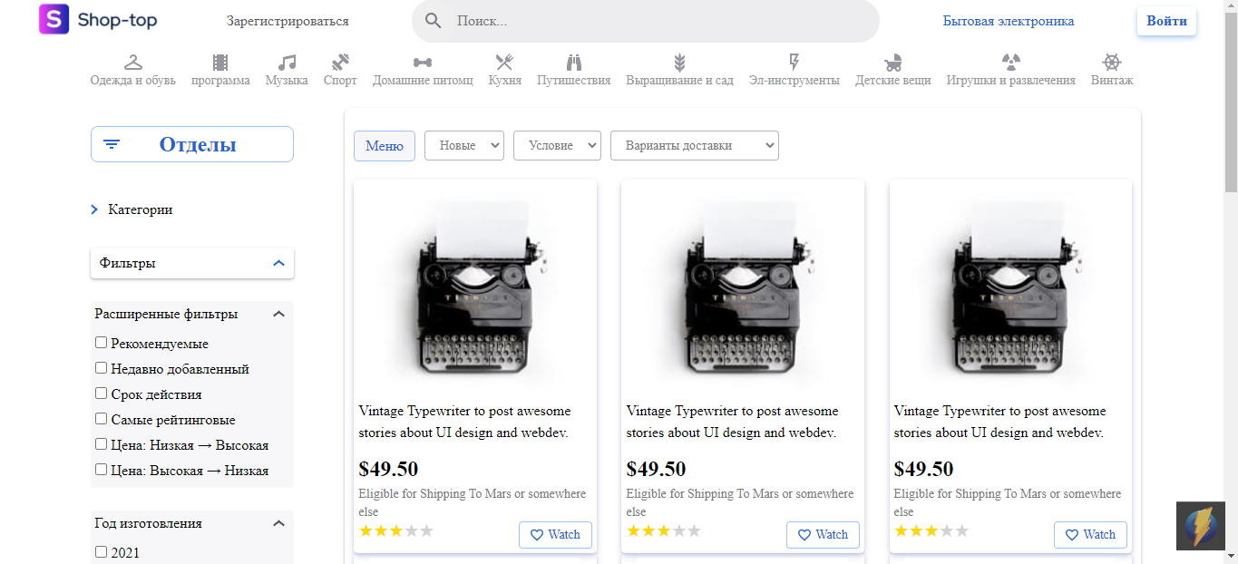The height and width of the screenshot is (564, 1238).
Task: Click the search magnifier icon
Action: pos(434,21)
